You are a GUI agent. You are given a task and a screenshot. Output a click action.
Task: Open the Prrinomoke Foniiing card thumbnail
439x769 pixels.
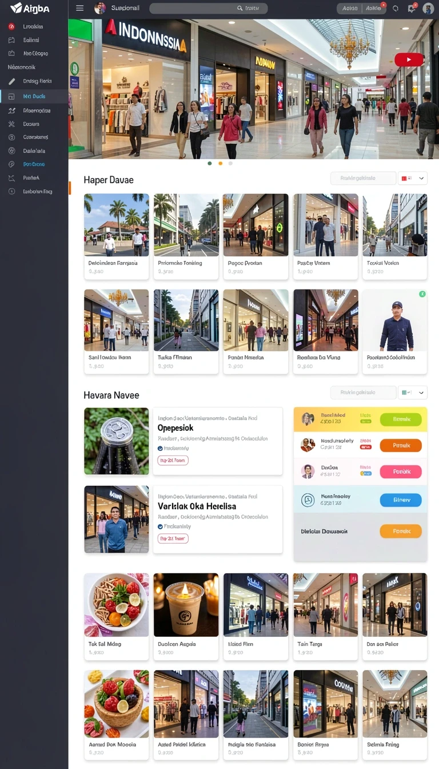pos(186,225)
